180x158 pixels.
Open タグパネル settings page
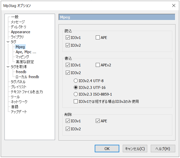pos(18,82)
